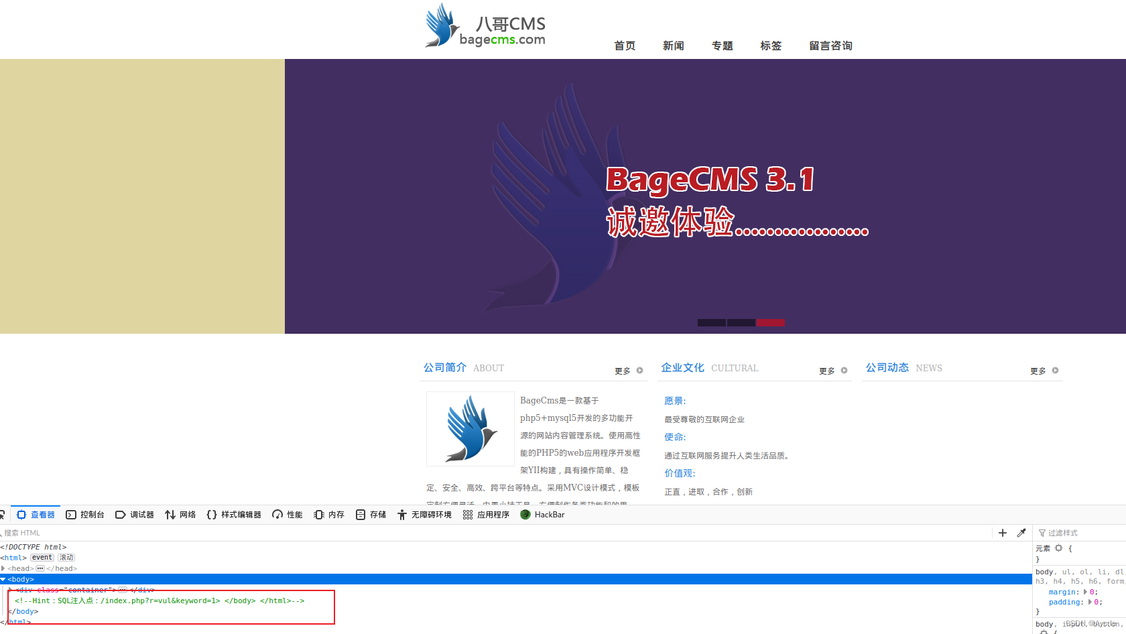1126x634 pixels.
Task: Open the eyedropper color sampler icon
Action: pyautogui.click(x=1021, y=533)
